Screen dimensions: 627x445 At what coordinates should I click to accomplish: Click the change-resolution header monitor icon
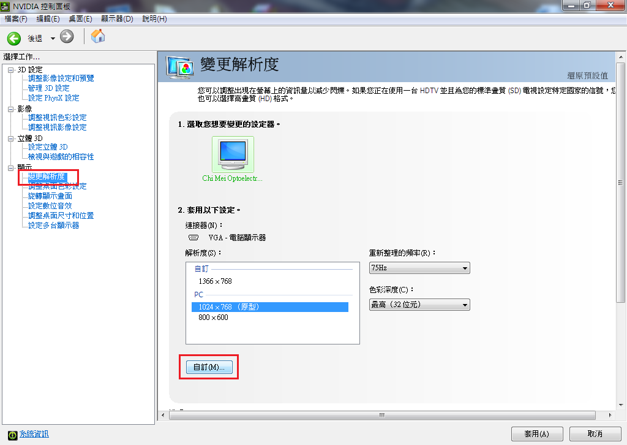(x=181, y=68)
